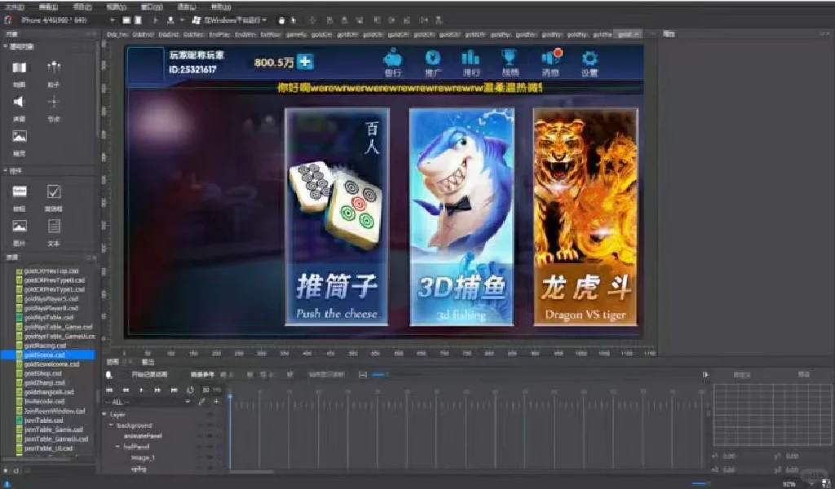Select the Image (图片) control widget
This screenshot has width=835, height=489.
(x=20, y=226)
